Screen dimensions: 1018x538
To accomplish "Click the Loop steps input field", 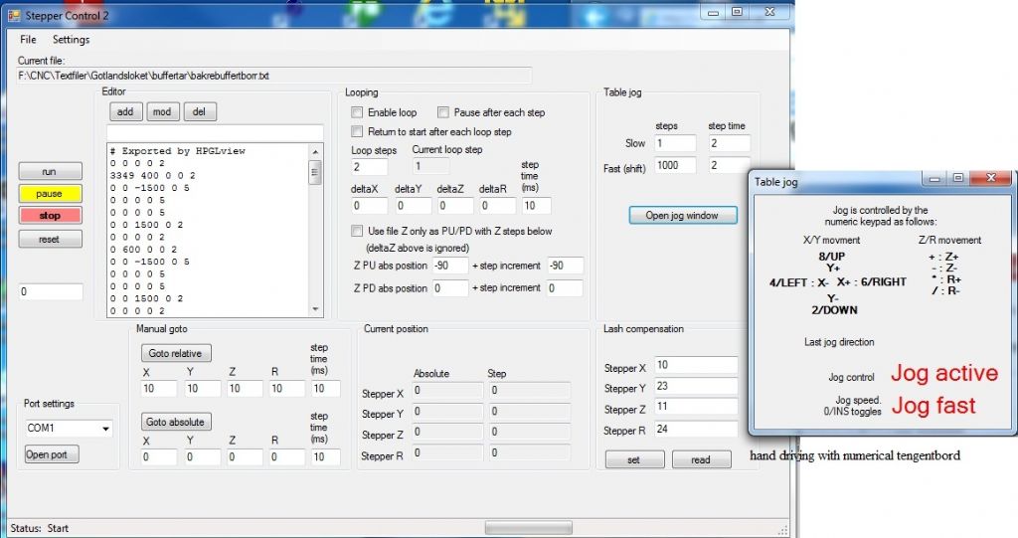I will tap(370, 167).
